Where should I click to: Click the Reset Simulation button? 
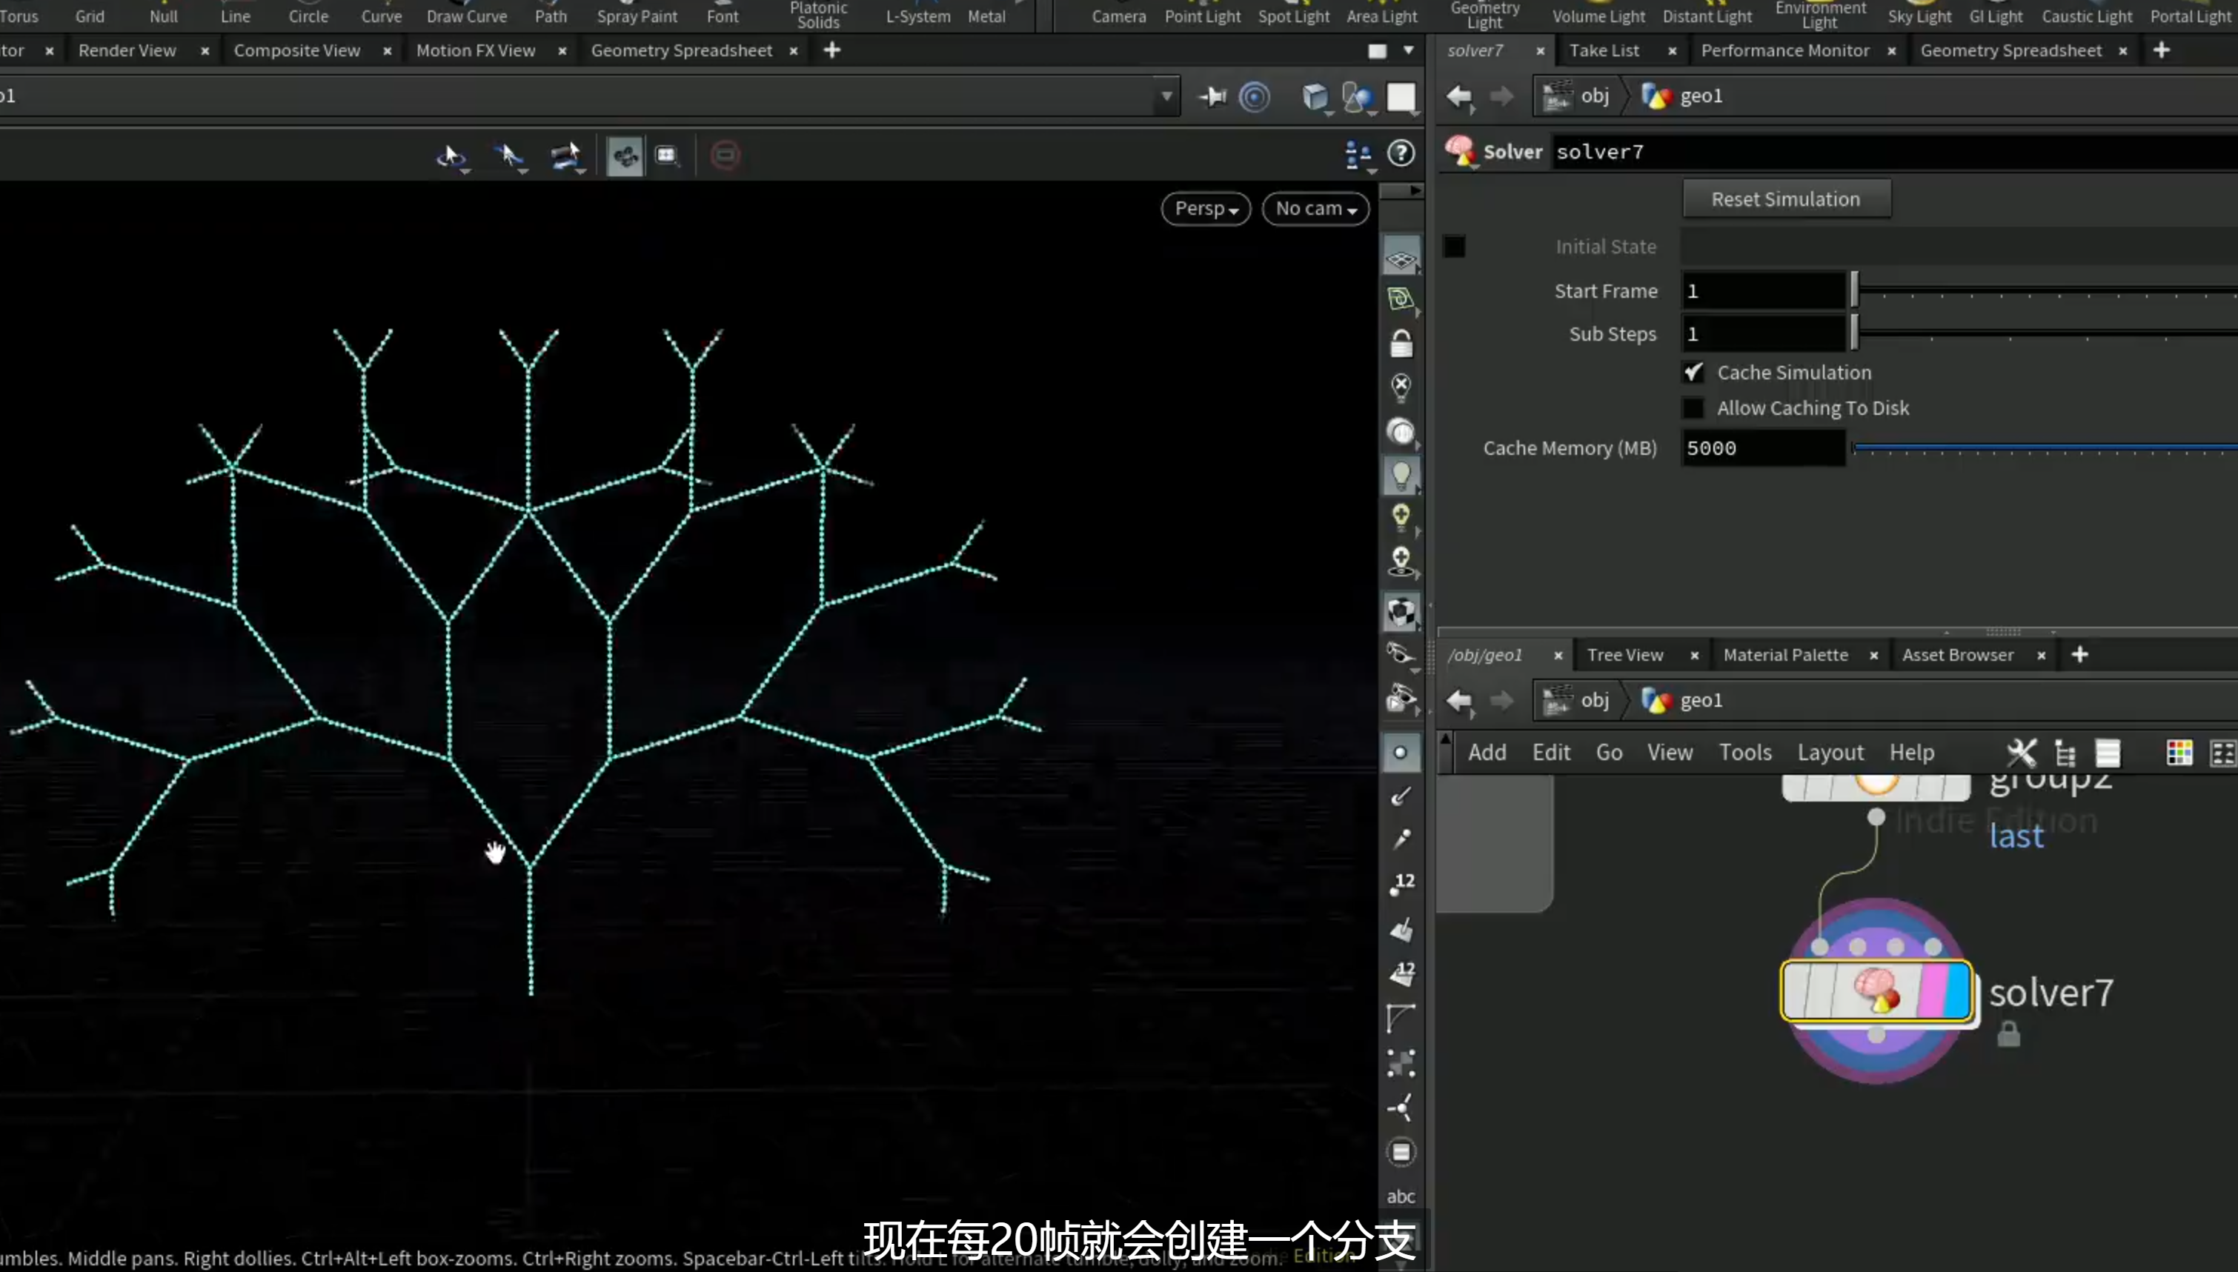click(x=1785, y=199)
